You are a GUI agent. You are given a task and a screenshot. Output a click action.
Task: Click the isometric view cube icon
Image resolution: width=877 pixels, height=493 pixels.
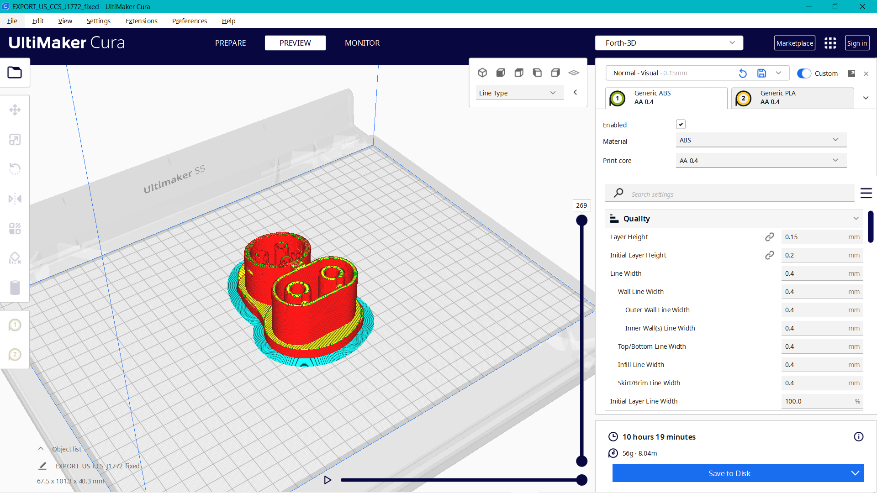(482, 72)
